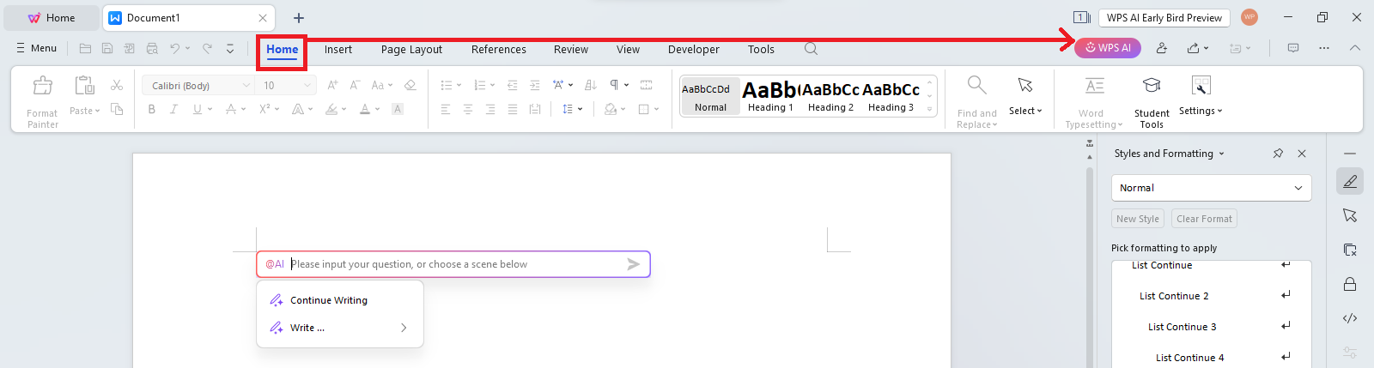
Task: Decrease indent of the paragraph
Action: click(513, 85)
